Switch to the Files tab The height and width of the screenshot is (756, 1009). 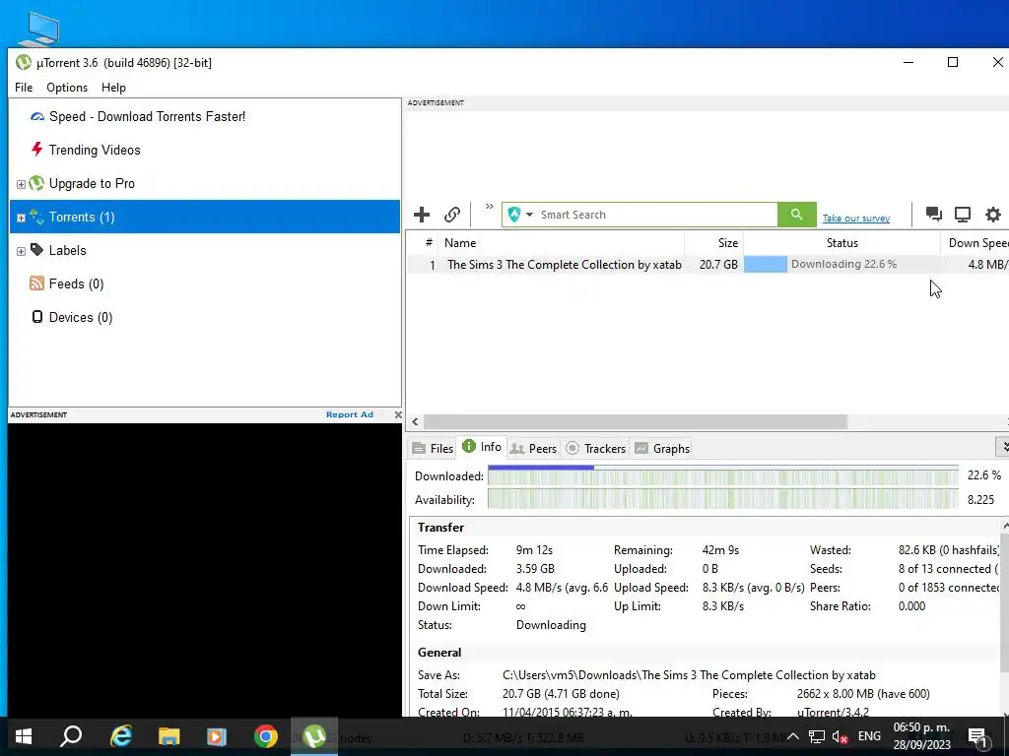pyautogui.click(x=434, y=448)
